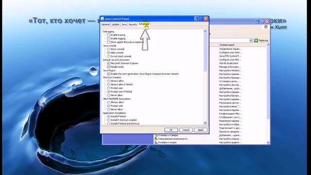The image size is (311, 175).
Task: Click the OK button
Action: (171, 130)
